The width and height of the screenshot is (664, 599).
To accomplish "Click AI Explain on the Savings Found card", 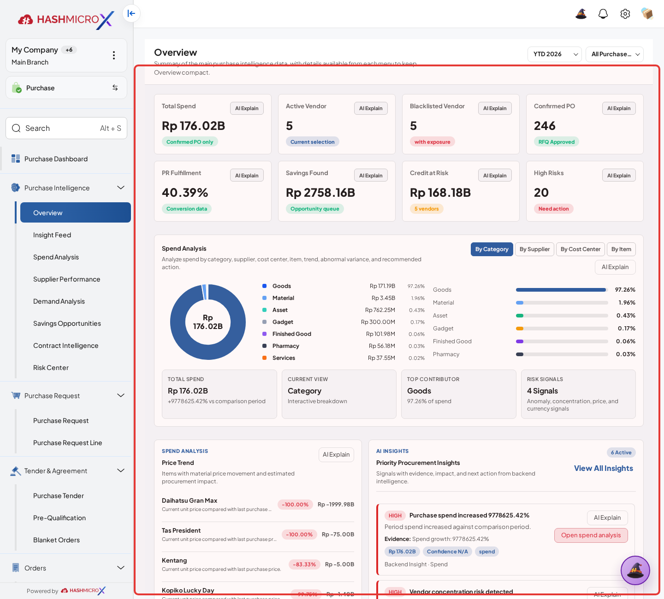I will (x=371, y=175).
